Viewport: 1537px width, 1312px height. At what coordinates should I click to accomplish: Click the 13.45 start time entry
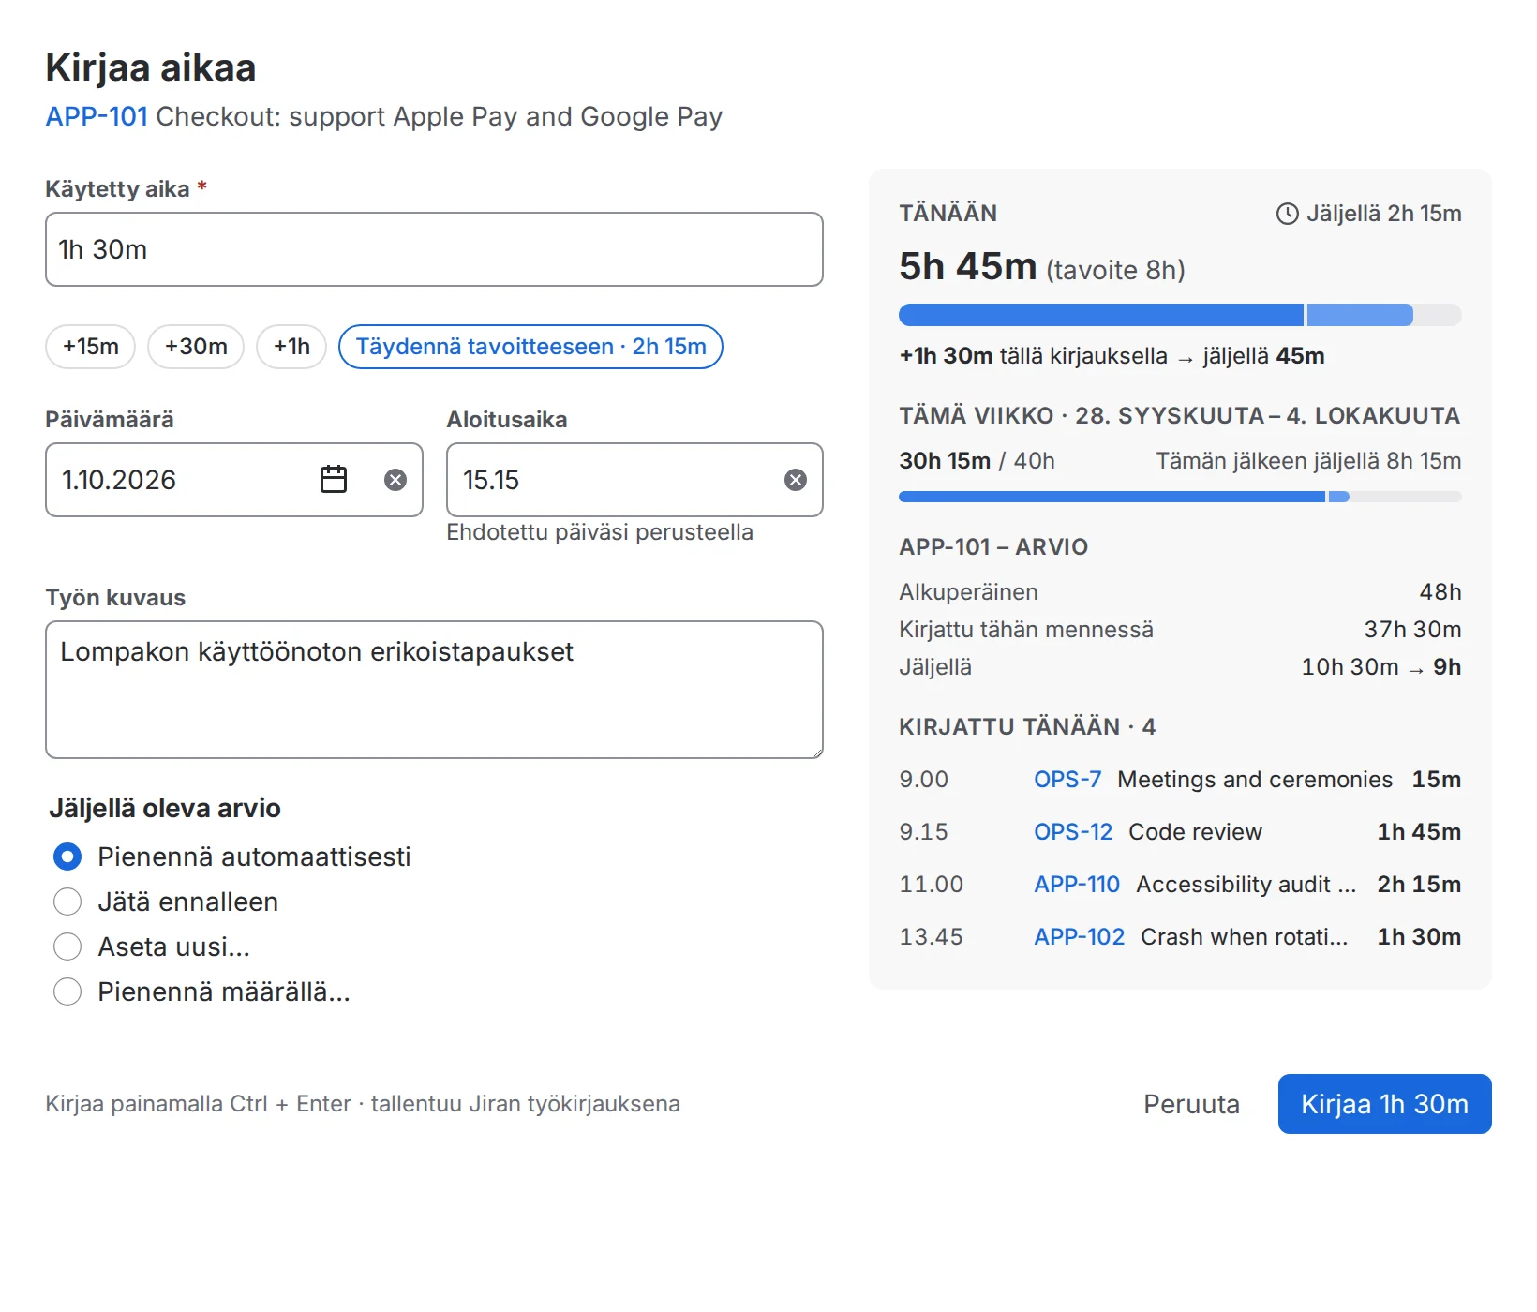[931, 937]
